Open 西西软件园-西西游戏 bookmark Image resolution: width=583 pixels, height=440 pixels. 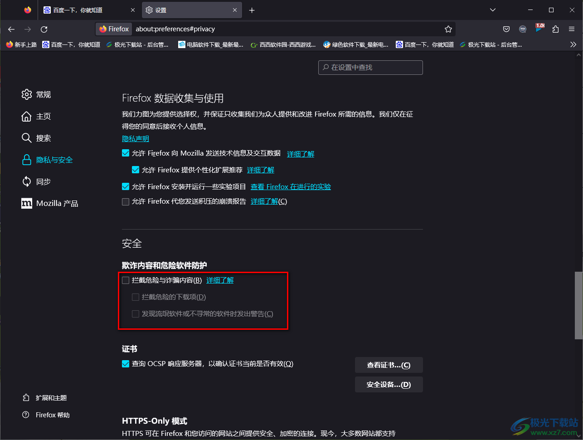283,44
